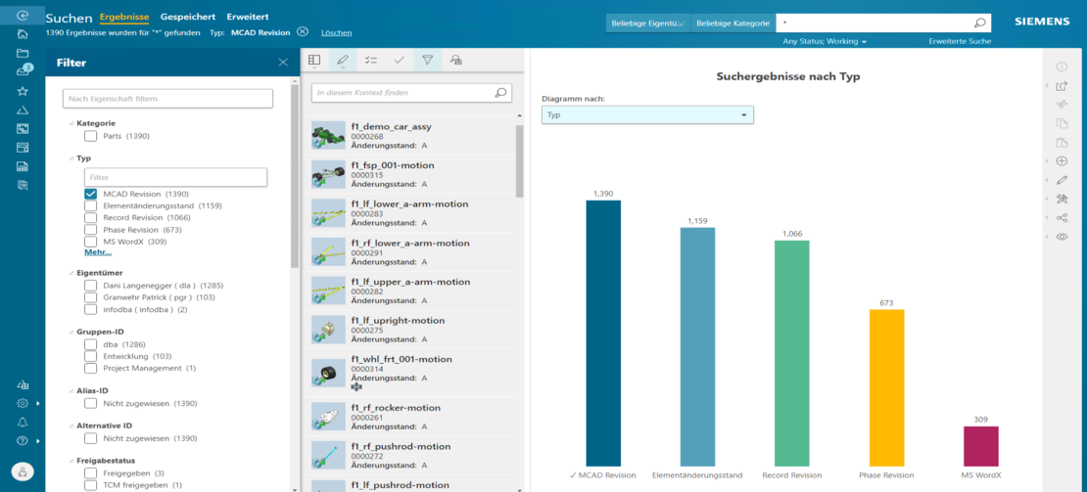Open the view layout icon in the results toolbar
Image resolution: width=1087 pixels, height=492 pixels.
point(314,61)
